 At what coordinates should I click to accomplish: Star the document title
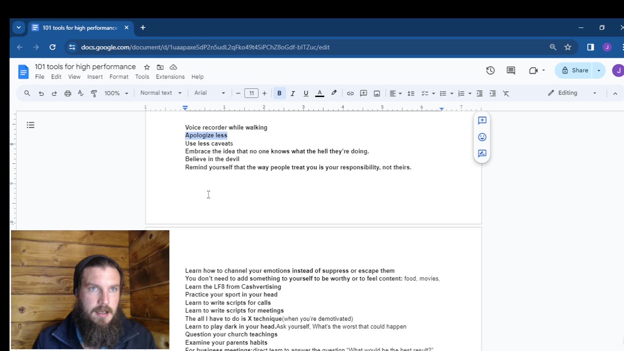(147, 67)
